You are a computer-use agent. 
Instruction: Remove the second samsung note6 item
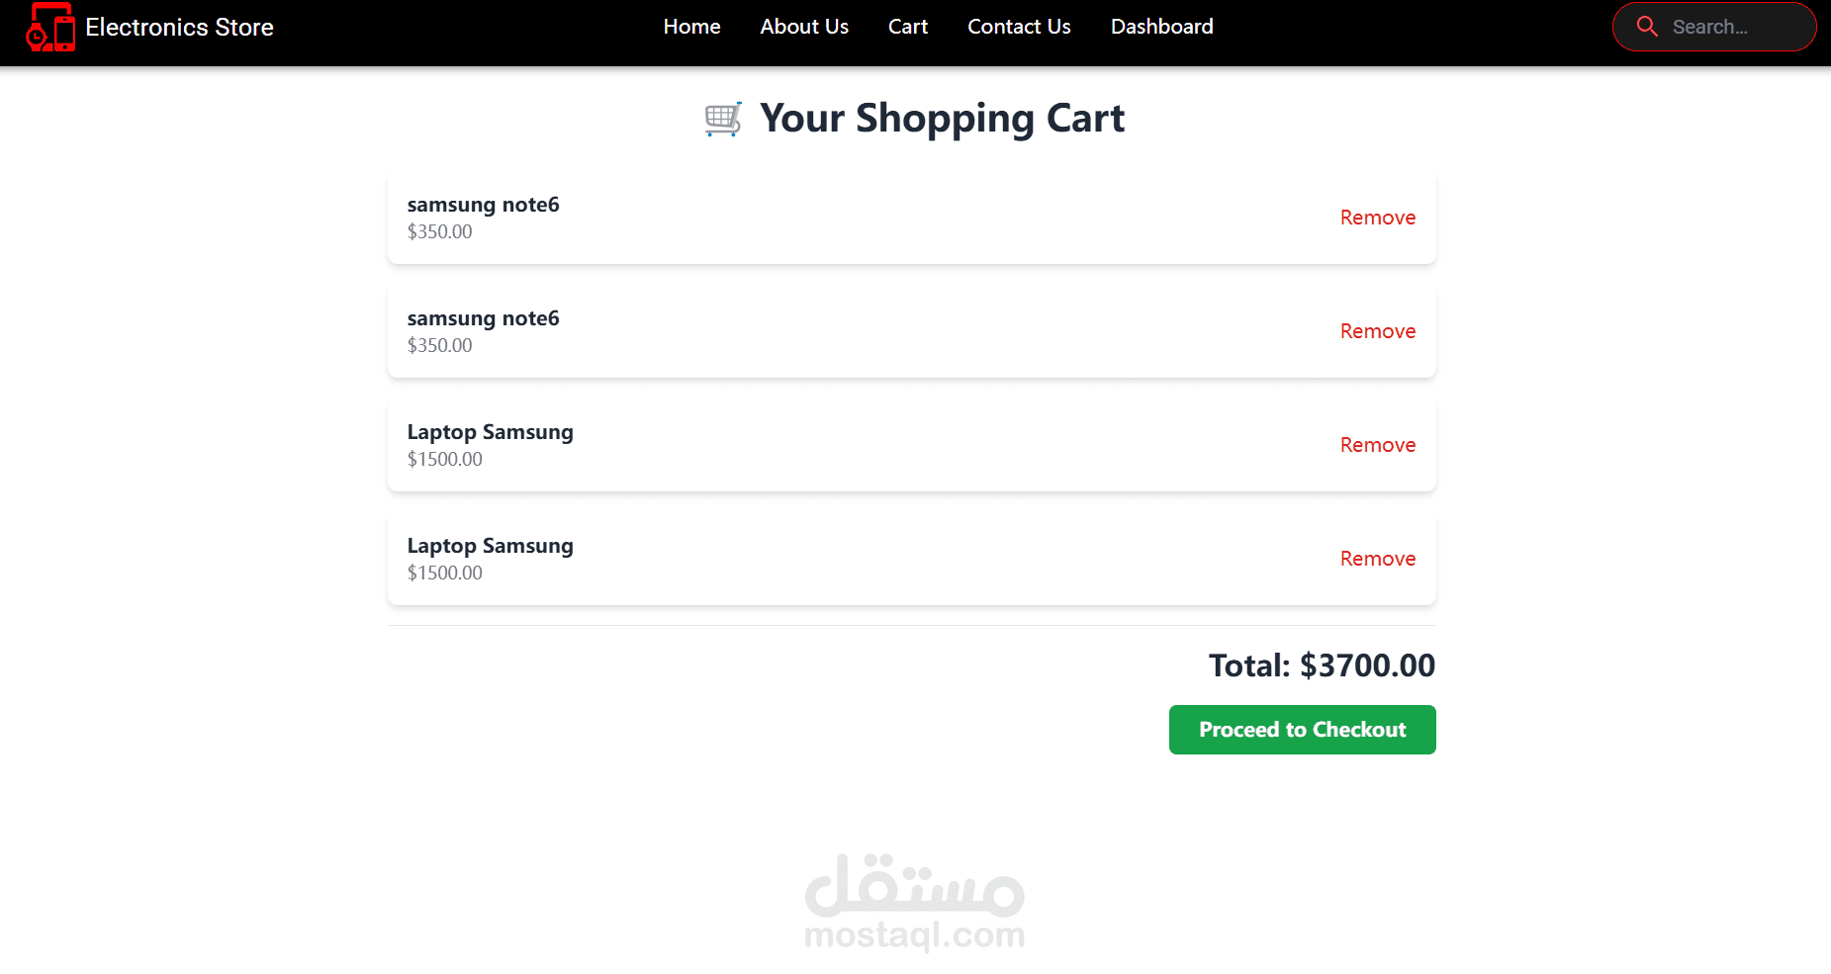pyautogui.click(x=1377, y=331)
